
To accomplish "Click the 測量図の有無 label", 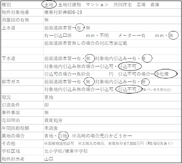I will point(15,20).
